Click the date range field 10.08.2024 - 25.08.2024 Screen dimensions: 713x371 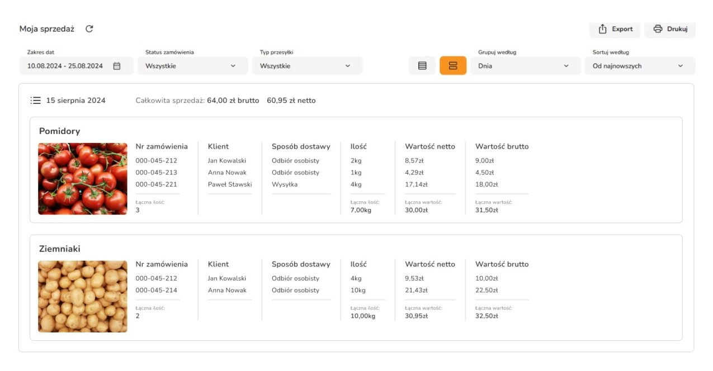65,66
